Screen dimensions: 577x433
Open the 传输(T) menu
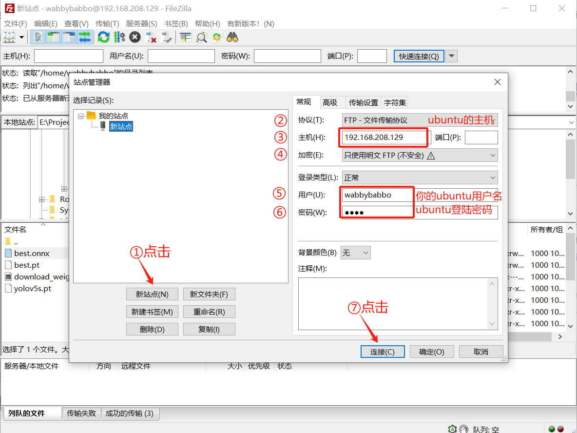[x=107, y=23]
